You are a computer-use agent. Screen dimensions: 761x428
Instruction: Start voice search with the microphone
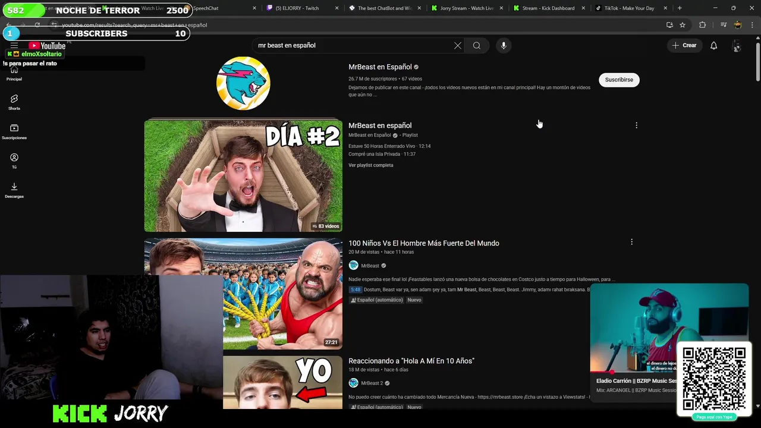[x=504, y=46]
